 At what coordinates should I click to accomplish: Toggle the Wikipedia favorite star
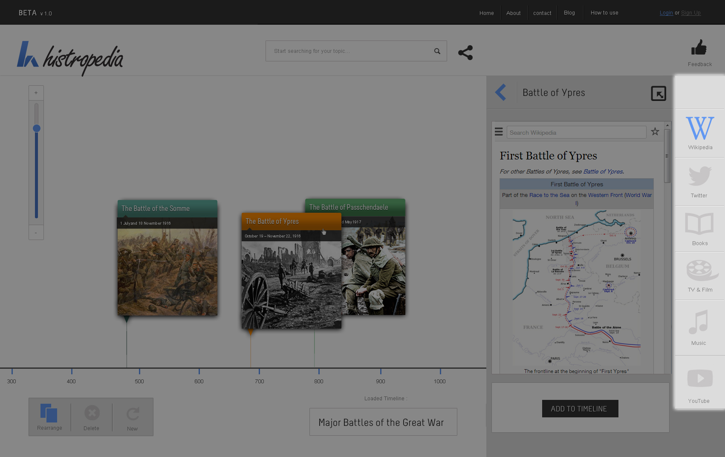655,132
